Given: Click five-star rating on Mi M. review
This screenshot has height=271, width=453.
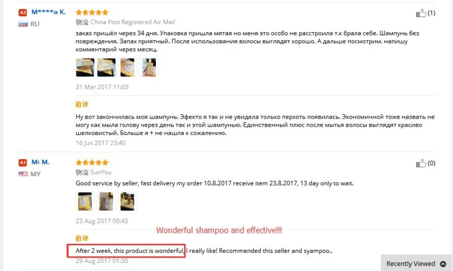Looking at the screenshot, I should [x=92, y=162].
